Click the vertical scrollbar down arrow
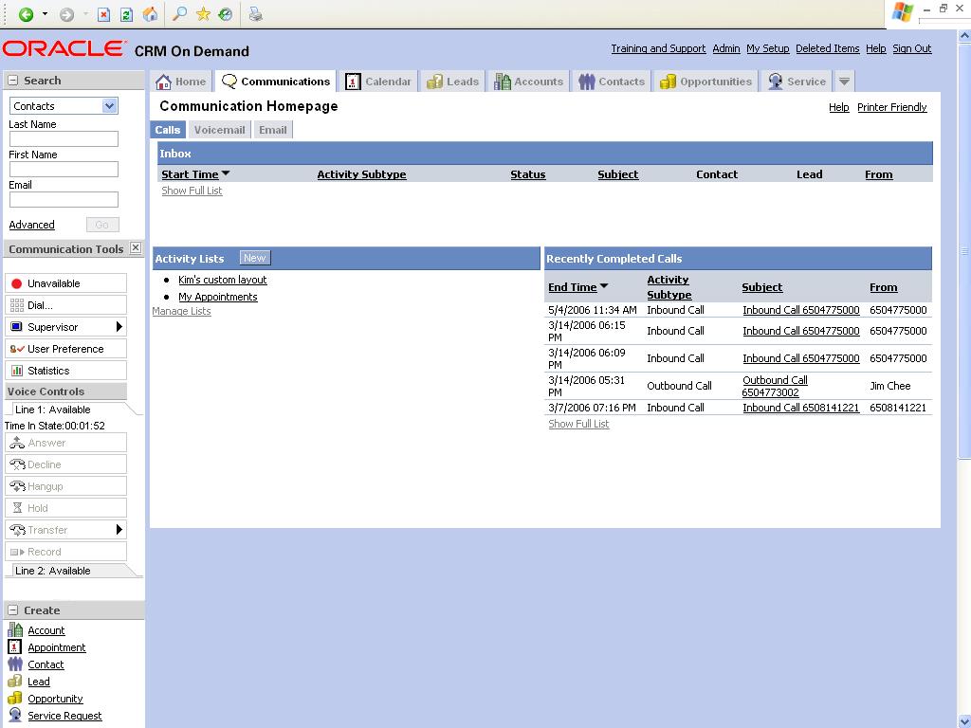The width and height of the screenshot is (971, 728). (x=964, y=720)
